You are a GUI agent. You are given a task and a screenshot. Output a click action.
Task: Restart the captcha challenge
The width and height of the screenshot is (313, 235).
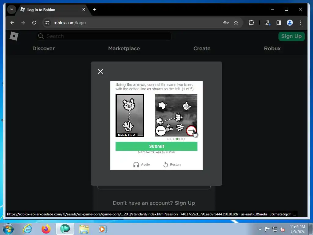tap(172, 165)
